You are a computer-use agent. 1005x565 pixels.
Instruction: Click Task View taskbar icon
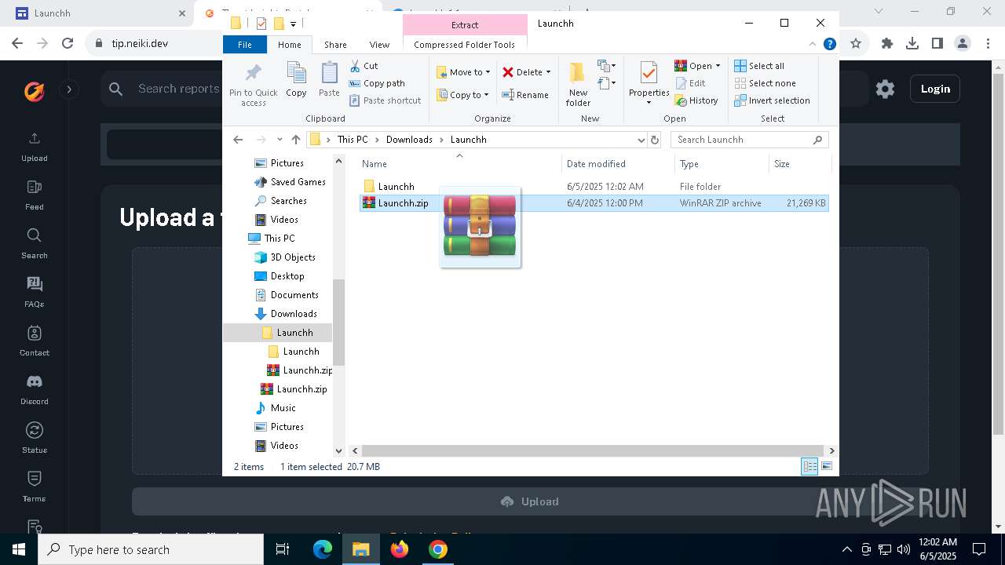pos(283,549)
